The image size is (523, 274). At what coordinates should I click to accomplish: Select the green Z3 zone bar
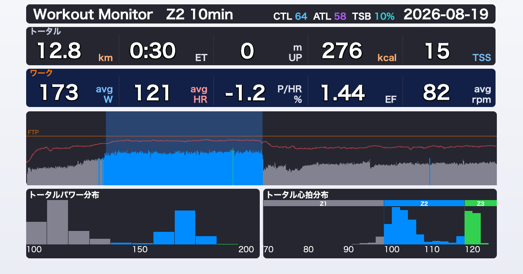[481, 203]
